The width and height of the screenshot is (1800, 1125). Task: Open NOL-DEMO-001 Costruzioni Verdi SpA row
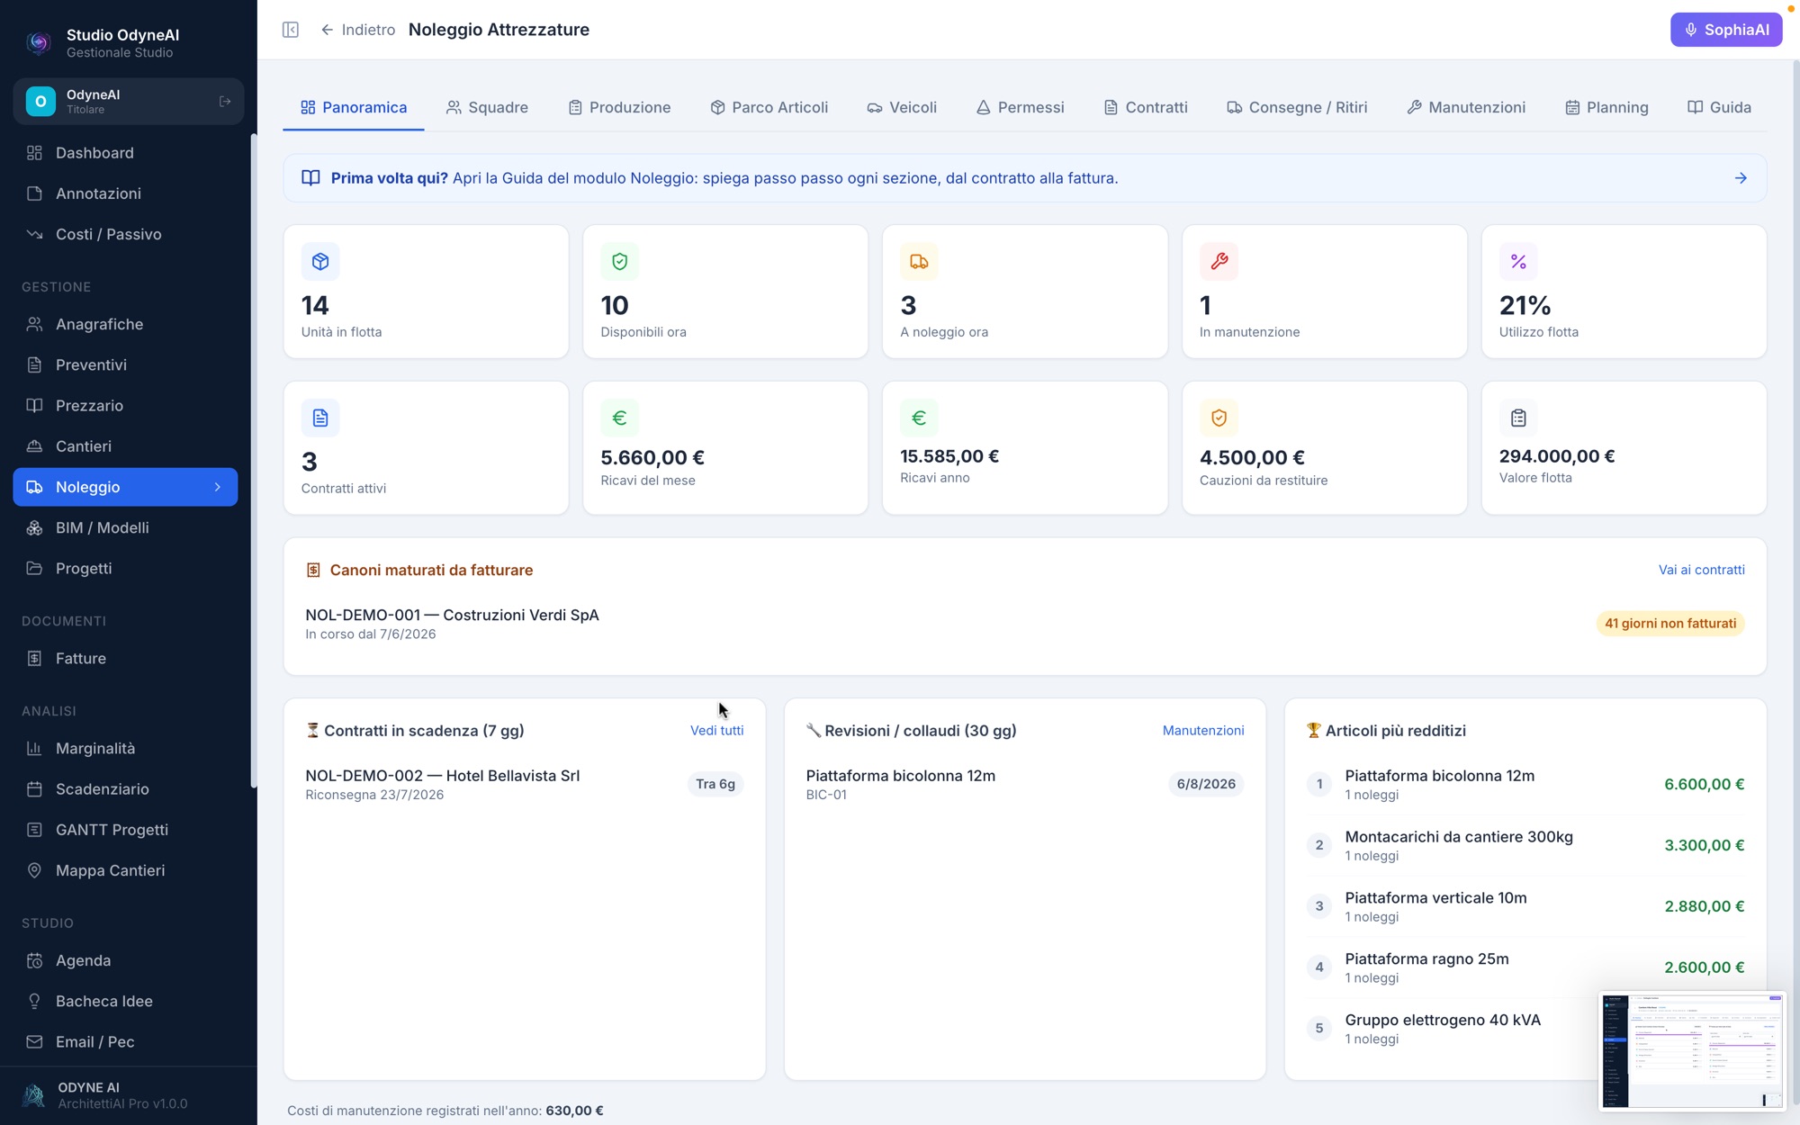(x=1024, y=624)
